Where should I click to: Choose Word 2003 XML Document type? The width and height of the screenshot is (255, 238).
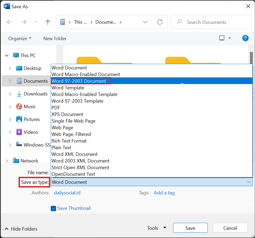coord(152,161)
